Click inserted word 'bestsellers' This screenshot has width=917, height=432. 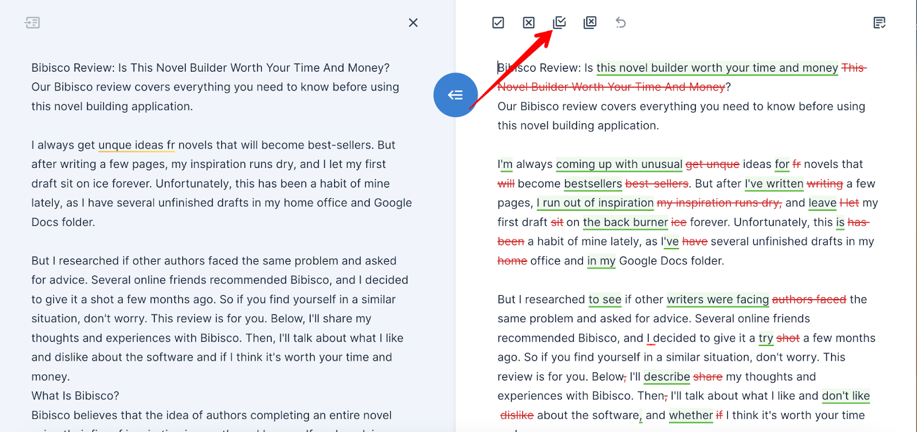coord(593,184)
